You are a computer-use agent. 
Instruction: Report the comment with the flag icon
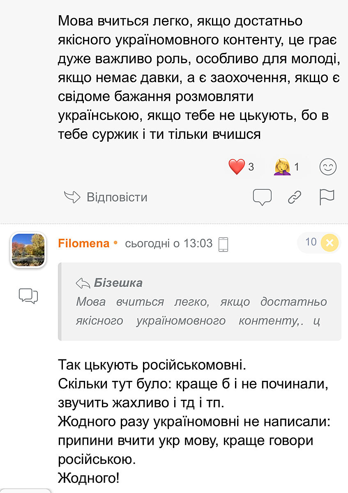(x=327, y=197)
